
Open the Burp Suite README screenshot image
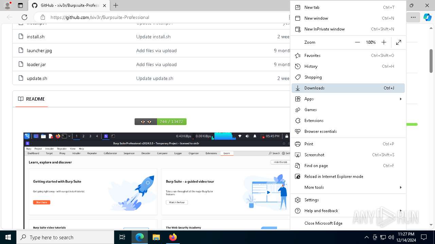click(157, 181)
